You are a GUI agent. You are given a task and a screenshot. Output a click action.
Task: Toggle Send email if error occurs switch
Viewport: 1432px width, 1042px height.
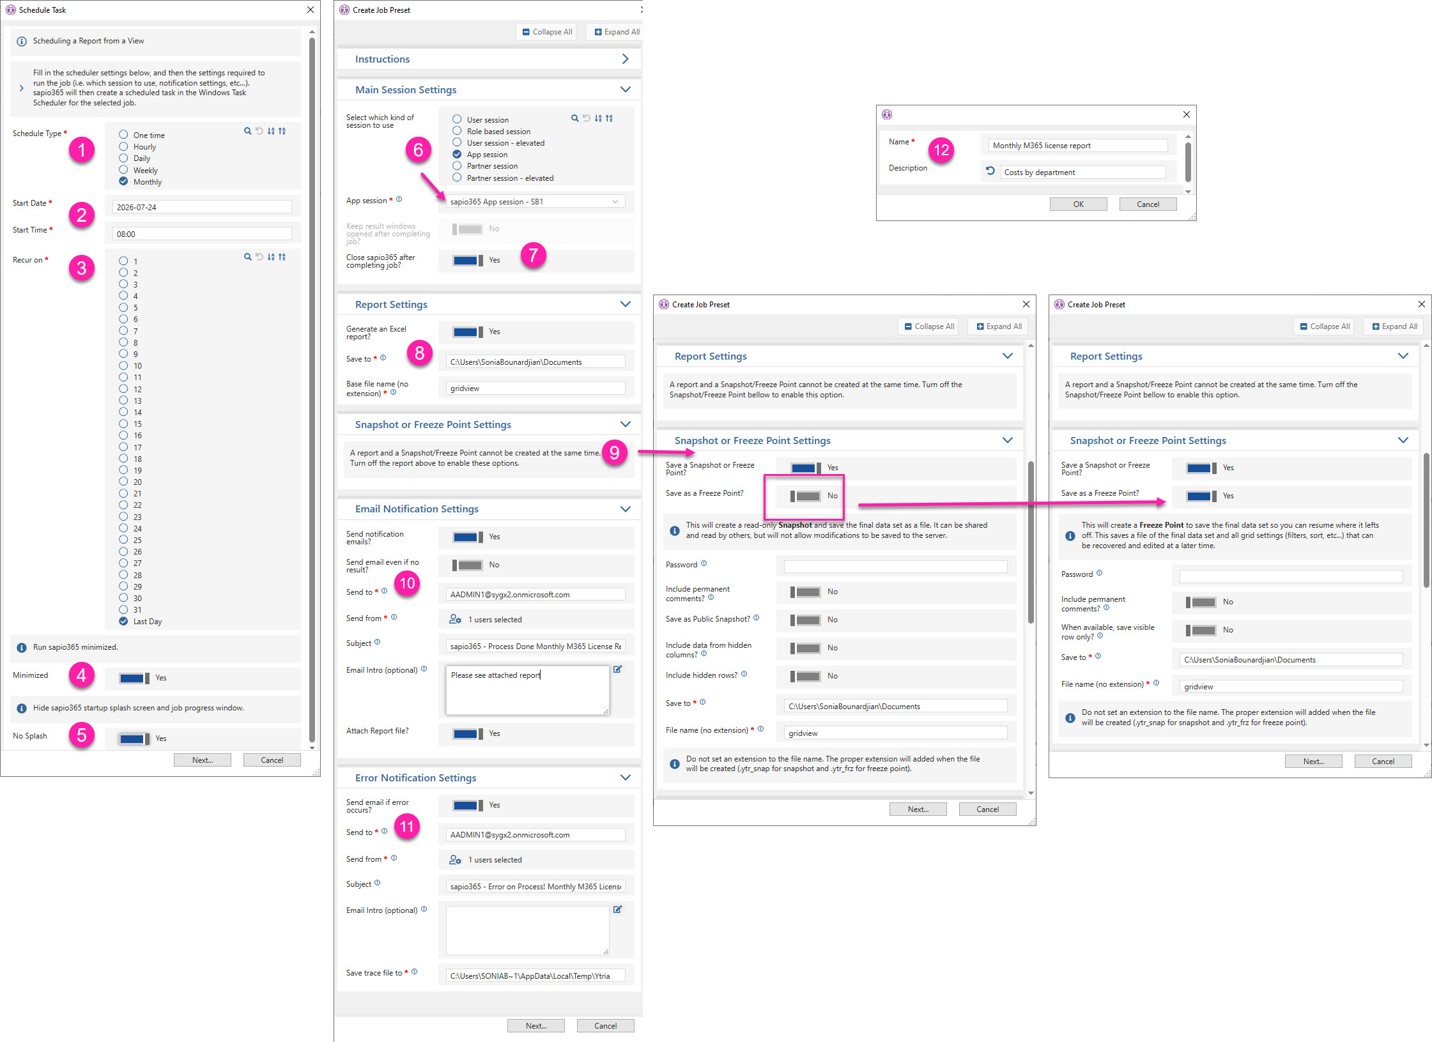tap(468, 805)
